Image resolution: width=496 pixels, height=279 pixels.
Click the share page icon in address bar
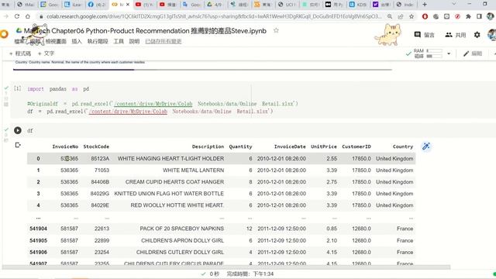click(x=401, y=16)
